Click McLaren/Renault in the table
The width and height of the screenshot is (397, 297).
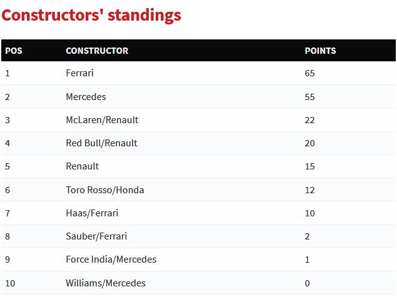pos(102,120)
